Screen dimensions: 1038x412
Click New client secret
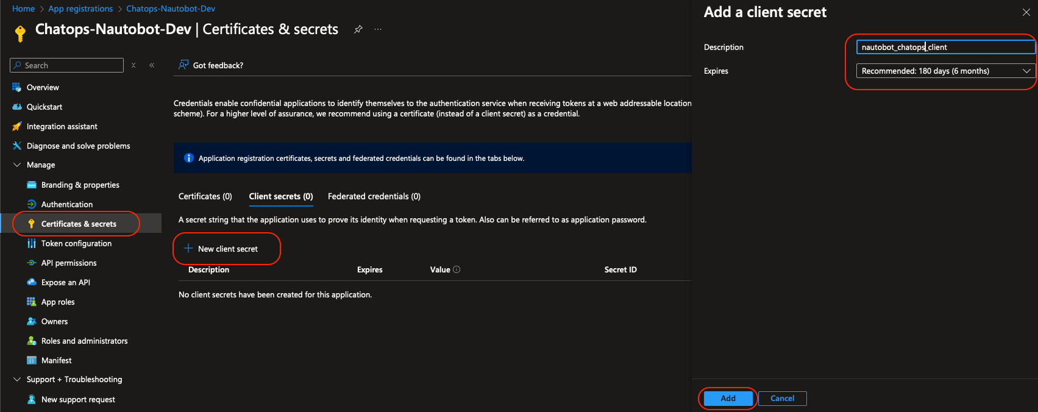click(x=221, y=249)
